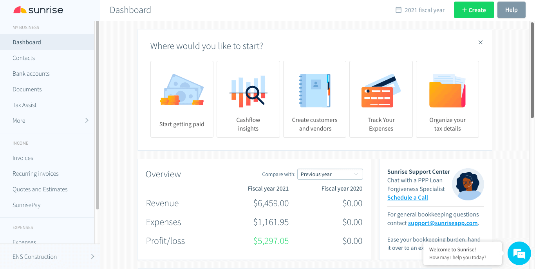The width and height of the screenshot is (535, 269).
Task: Click the Revenue amount $6,459.00
Action: [x=271, y=203]
